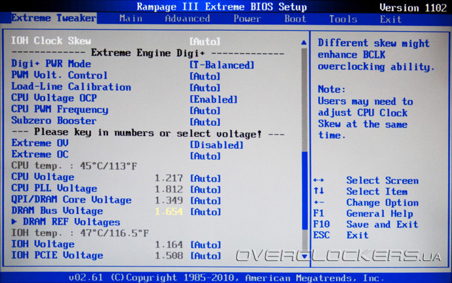This screenshot has height=283, width=452.
Task: Select the Extreme OC label
Action: click(x=40, y=154)
